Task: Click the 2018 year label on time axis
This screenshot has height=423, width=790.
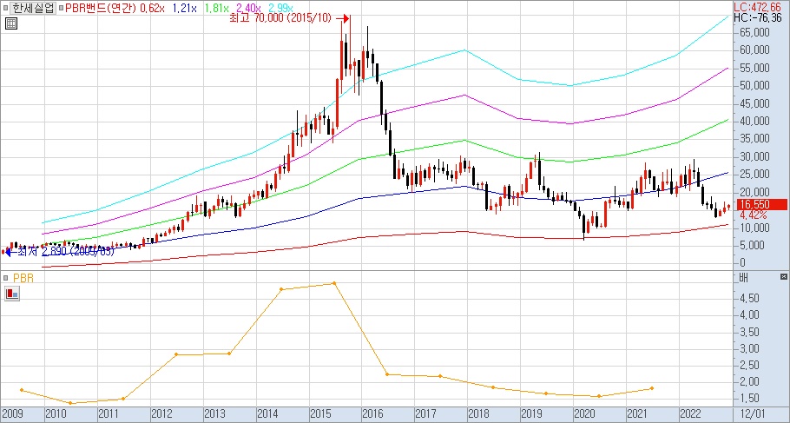Action: click(x=478, y=414)
